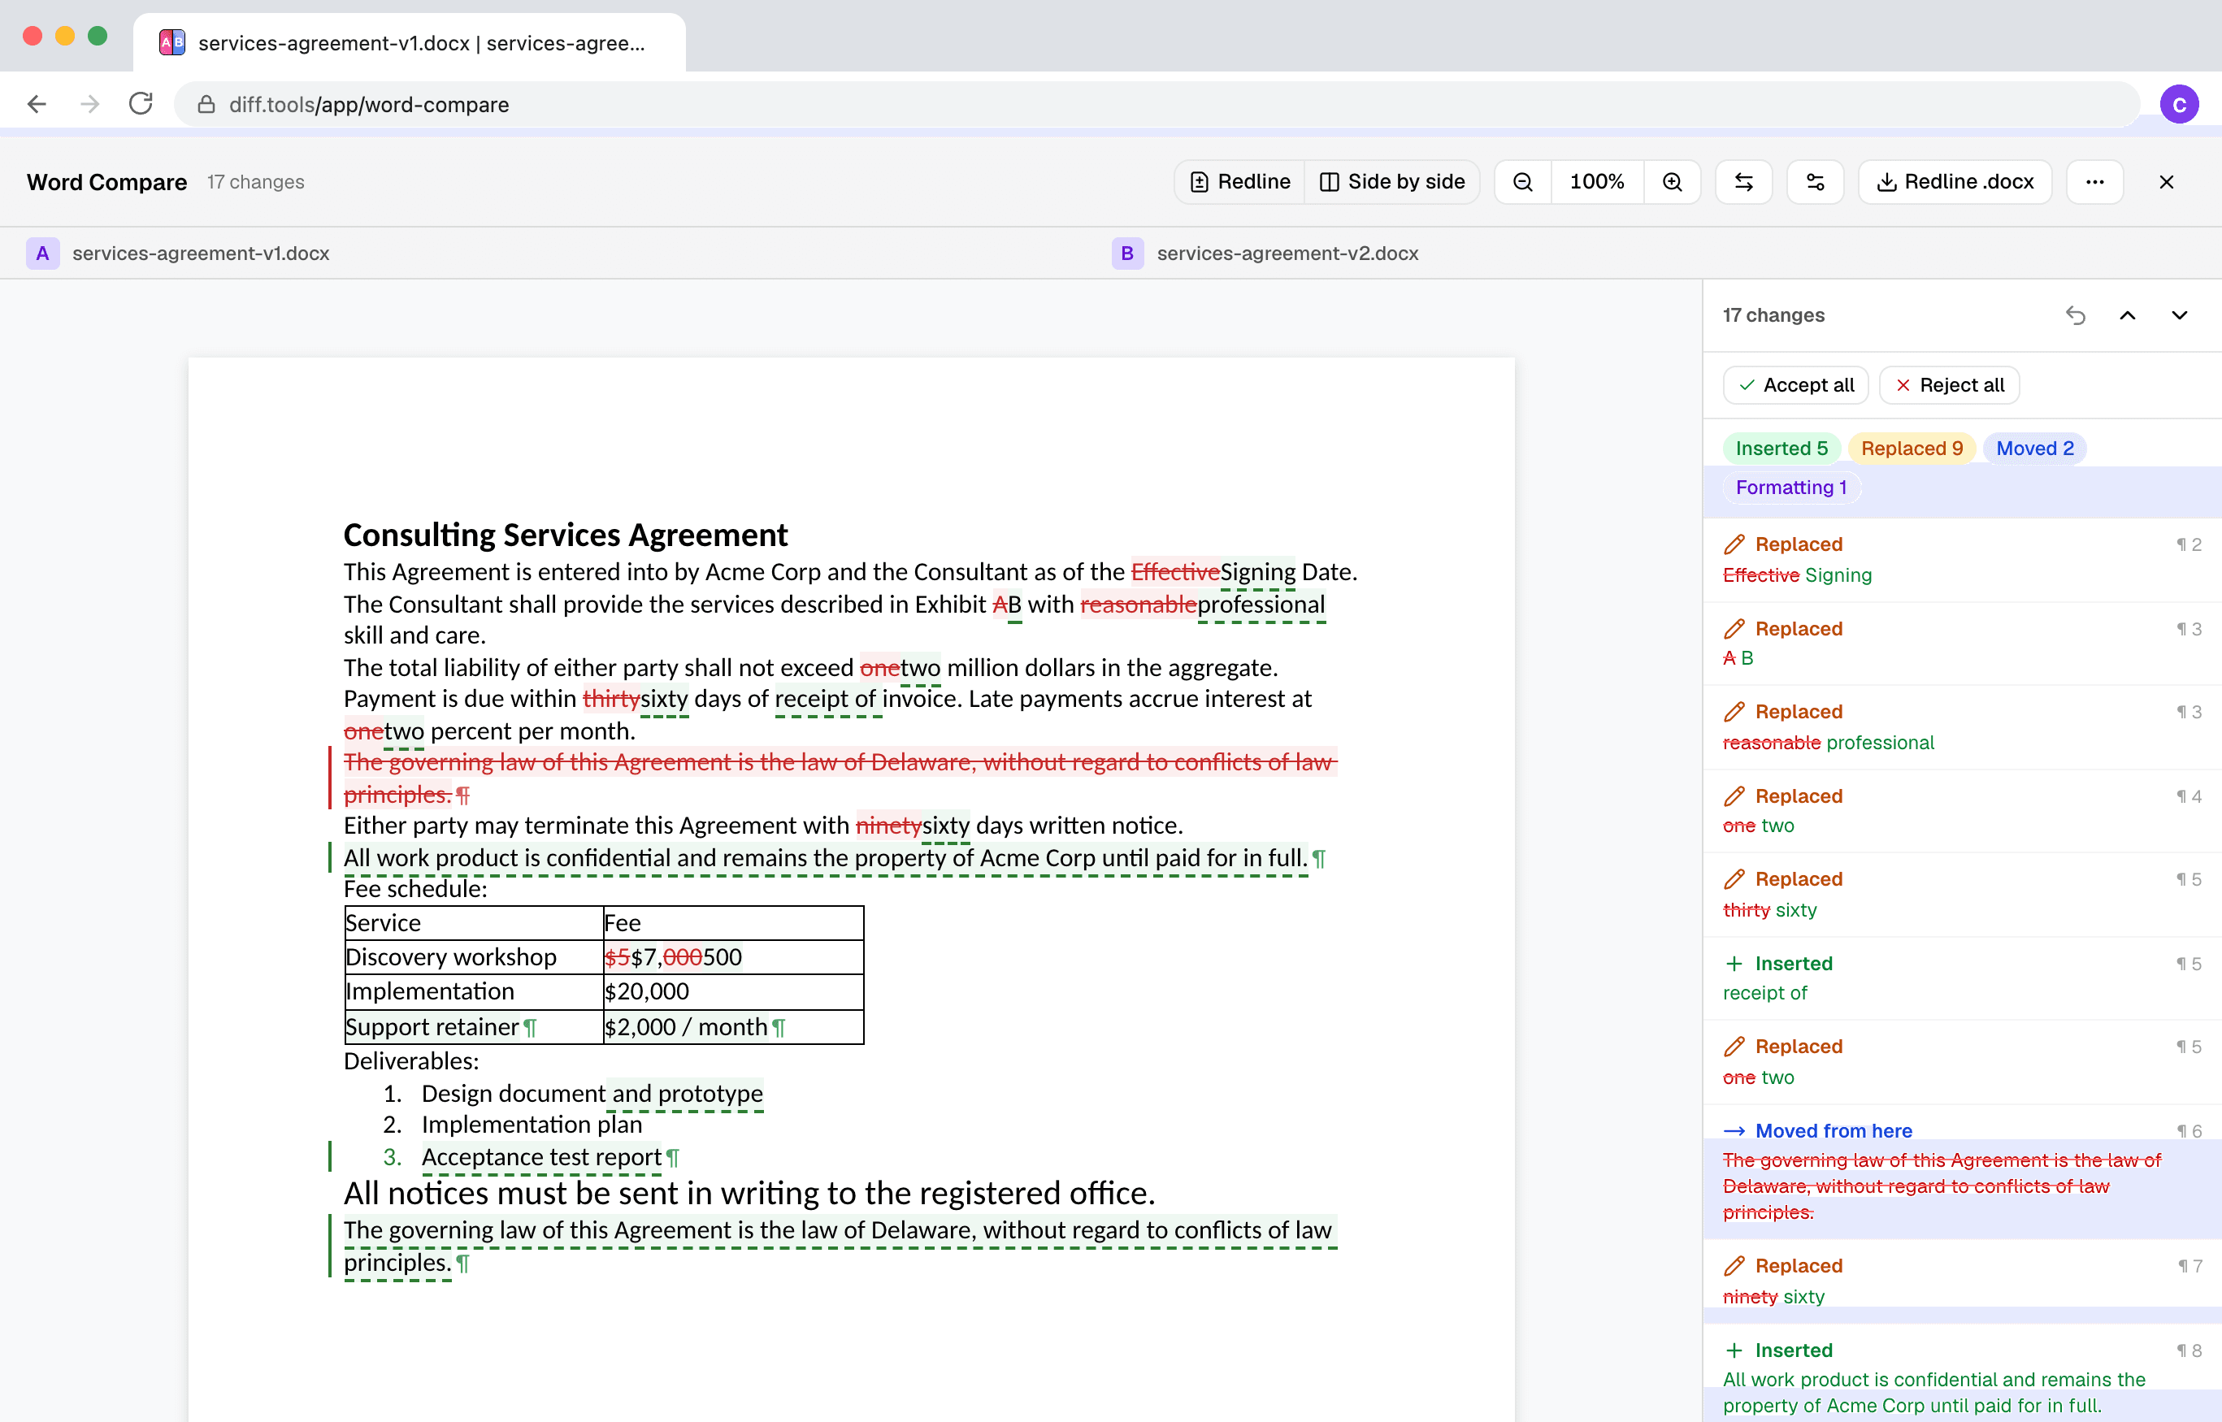Viewport: 2222px width, 1422px height.
Task: Click inserted text 'and prototype'
Action: pyautogui.click(x=686, y=1095)
